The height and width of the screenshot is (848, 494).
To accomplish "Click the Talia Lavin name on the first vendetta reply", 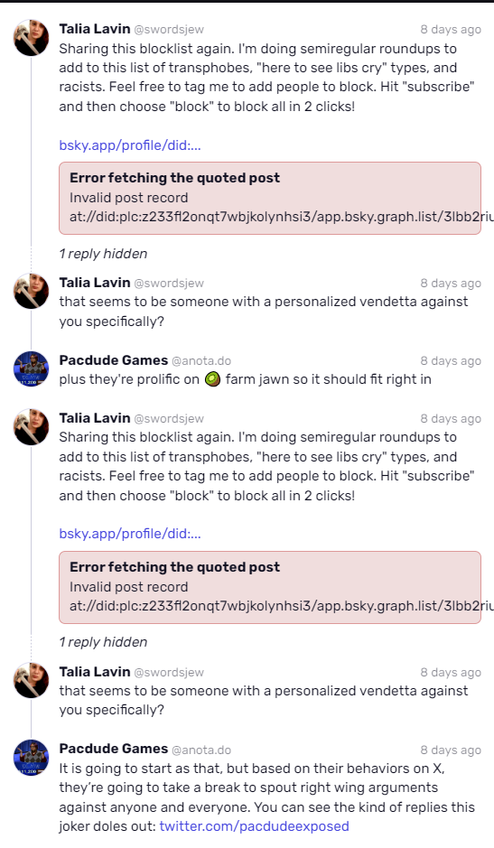I will [95, 283].
